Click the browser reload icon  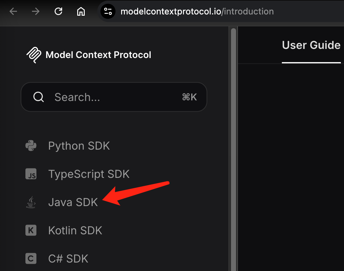(58, 11)
